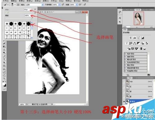This screenshot has width=155, height=120.
Task: Select the Path Selection arrow tool
Action: tap(4, 62)
